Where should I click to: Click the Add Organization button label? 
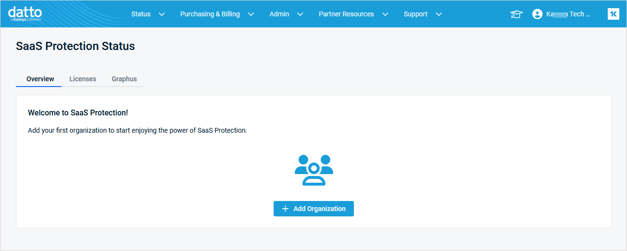click(x=319, y=209)
